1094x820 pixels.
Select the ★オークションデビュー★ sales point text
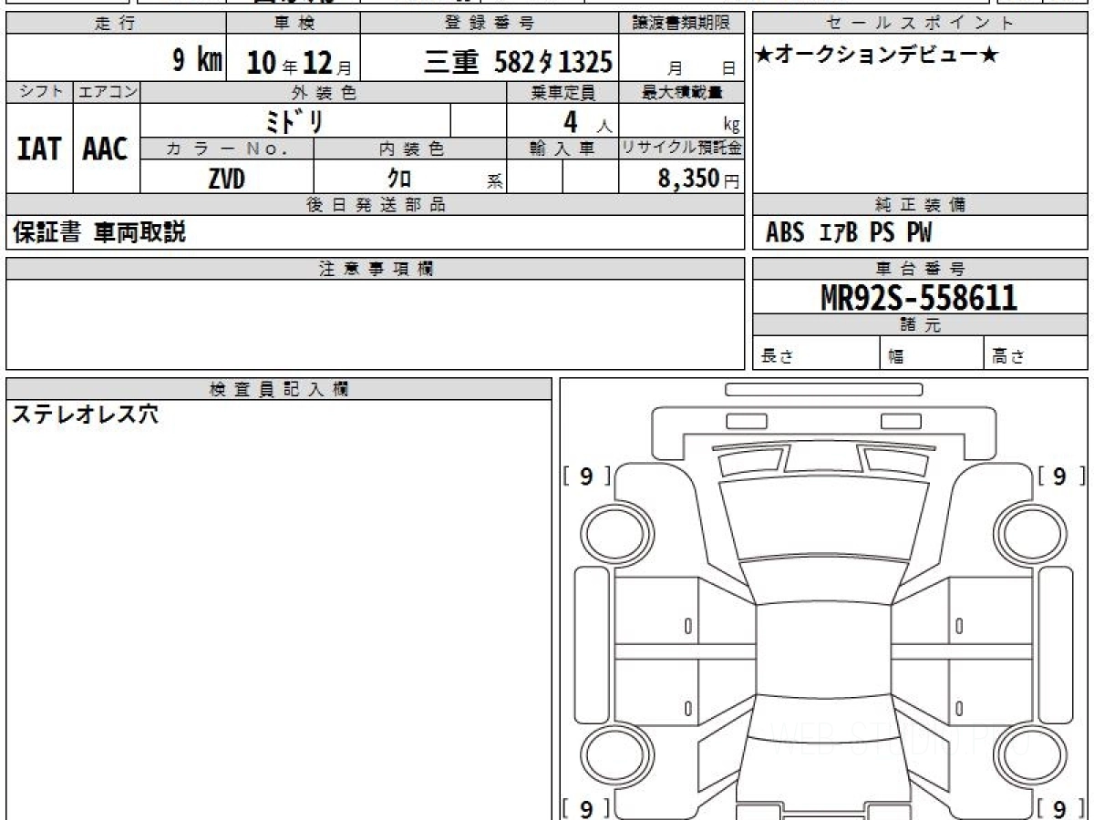click(x=877, y=56)
